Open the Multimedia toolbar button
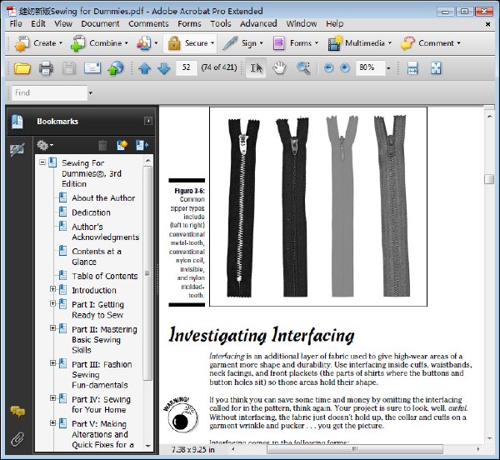This screenshot has height=460, width=500. tap(360, 43)
